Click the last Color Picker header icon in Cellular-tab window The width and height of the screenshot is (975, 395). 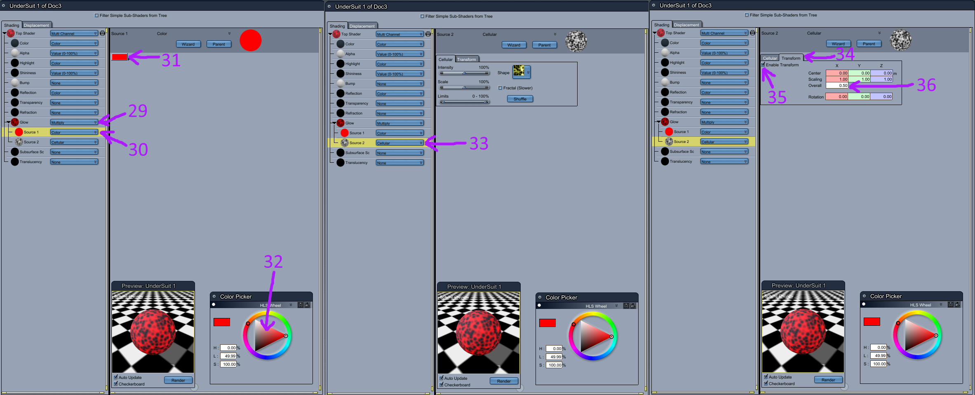click(633, 306)
